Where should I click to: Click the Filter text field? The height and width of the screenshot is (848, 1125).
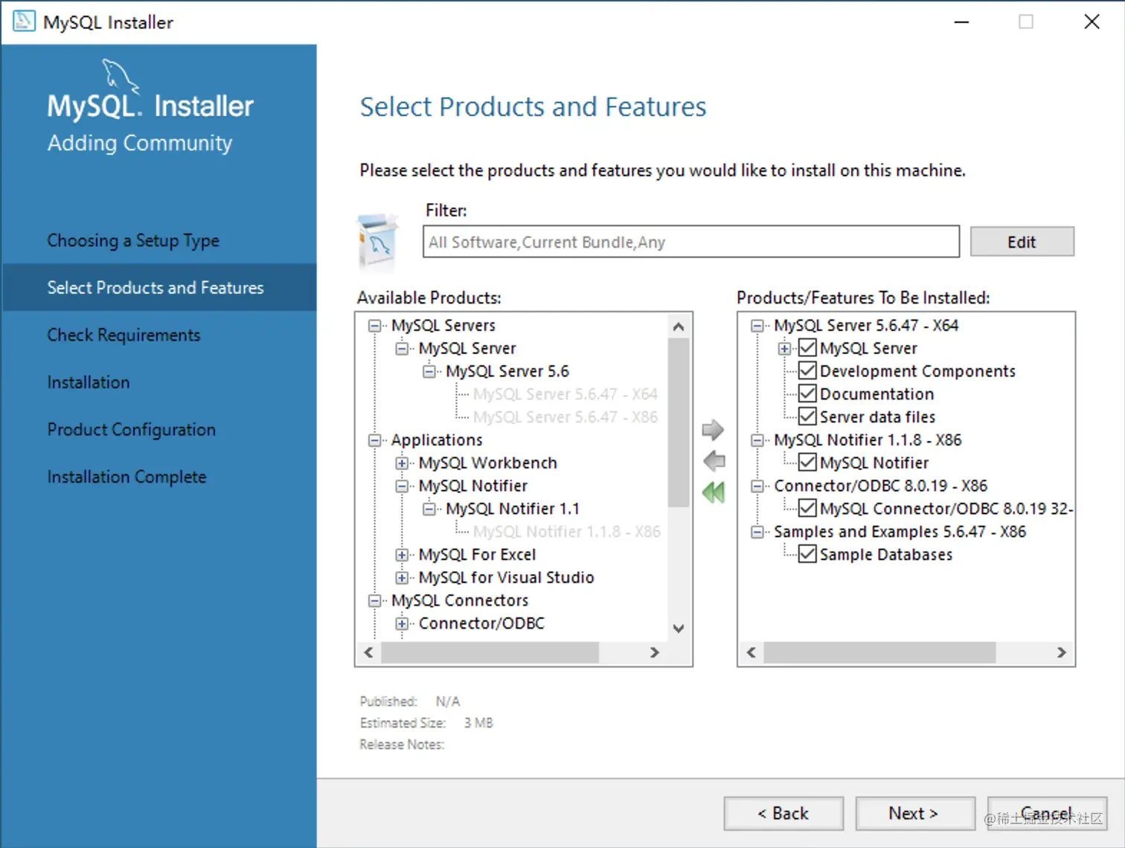691,242
